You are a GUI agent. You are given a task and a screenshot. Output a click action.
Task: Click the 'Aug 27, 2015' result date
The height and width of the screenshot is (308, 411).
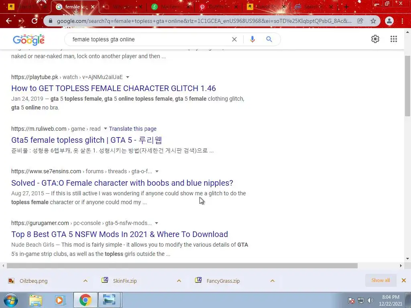pyautogui.click(x=28, y=193)
